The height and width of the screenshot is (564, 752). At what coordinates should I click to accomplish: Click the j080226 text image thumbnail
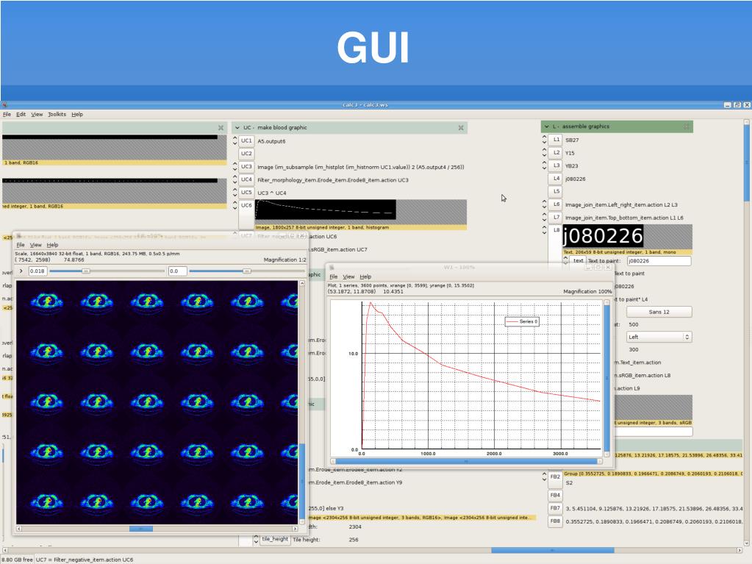[603, 237]
